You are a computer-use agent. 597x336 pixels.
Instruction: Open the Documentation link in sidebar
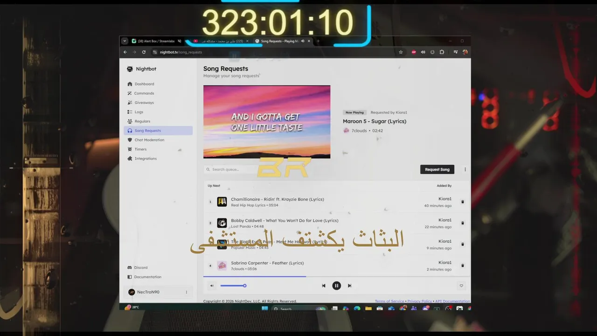coord(158,277)
